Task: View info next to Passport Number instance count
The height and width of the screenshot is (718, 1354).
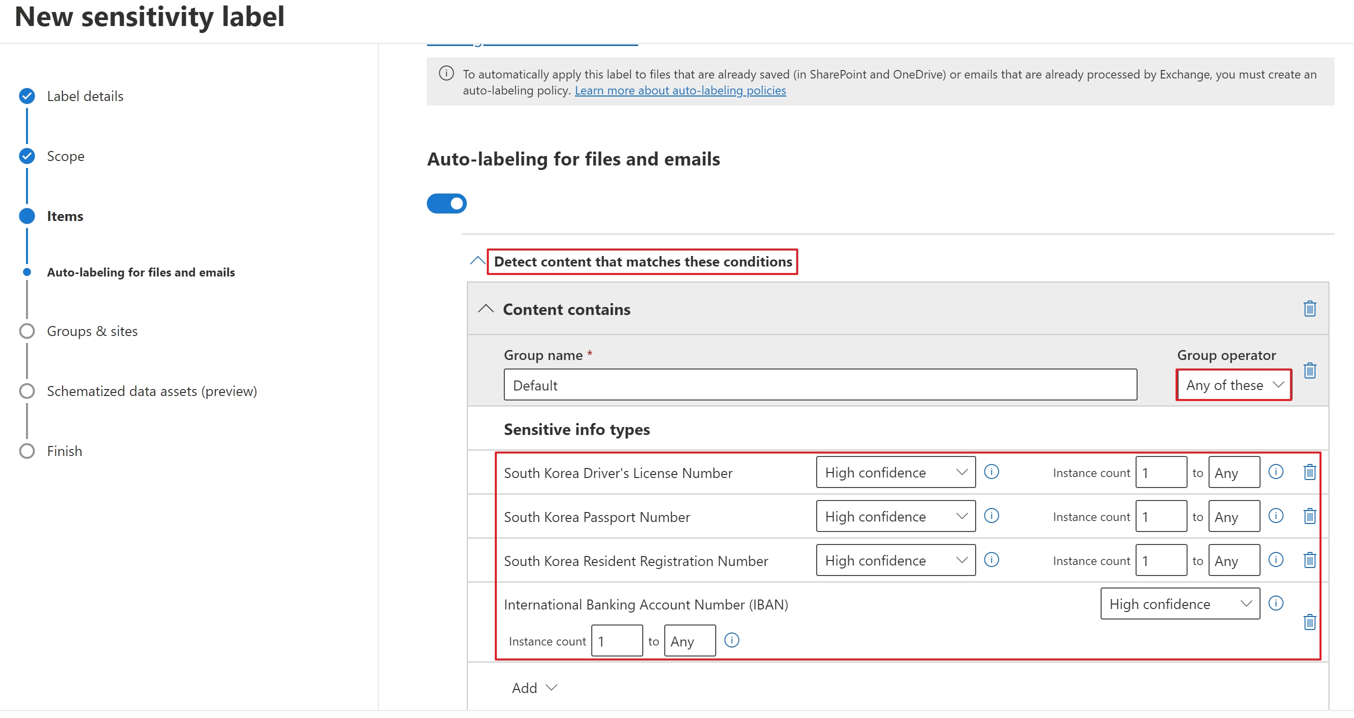Action: 1276,516
